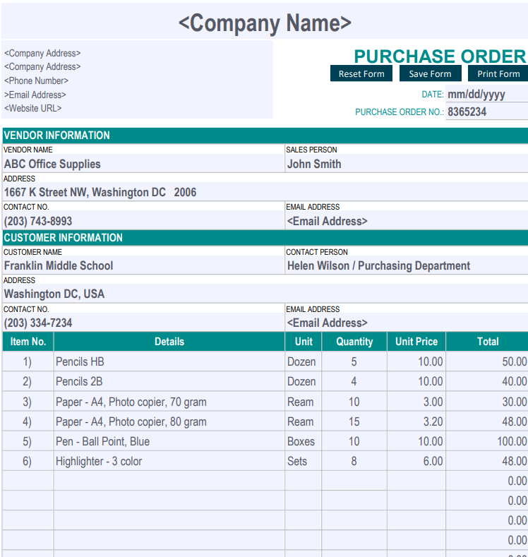The width and height of the screenshot is (528, 557).
Task: Select unit price 6.00 for Highlighter
Action: 416,461
